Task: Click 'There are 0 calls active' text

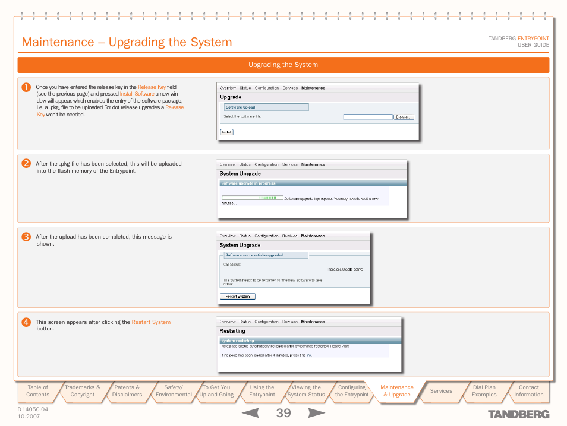Action: click(344, 269)
